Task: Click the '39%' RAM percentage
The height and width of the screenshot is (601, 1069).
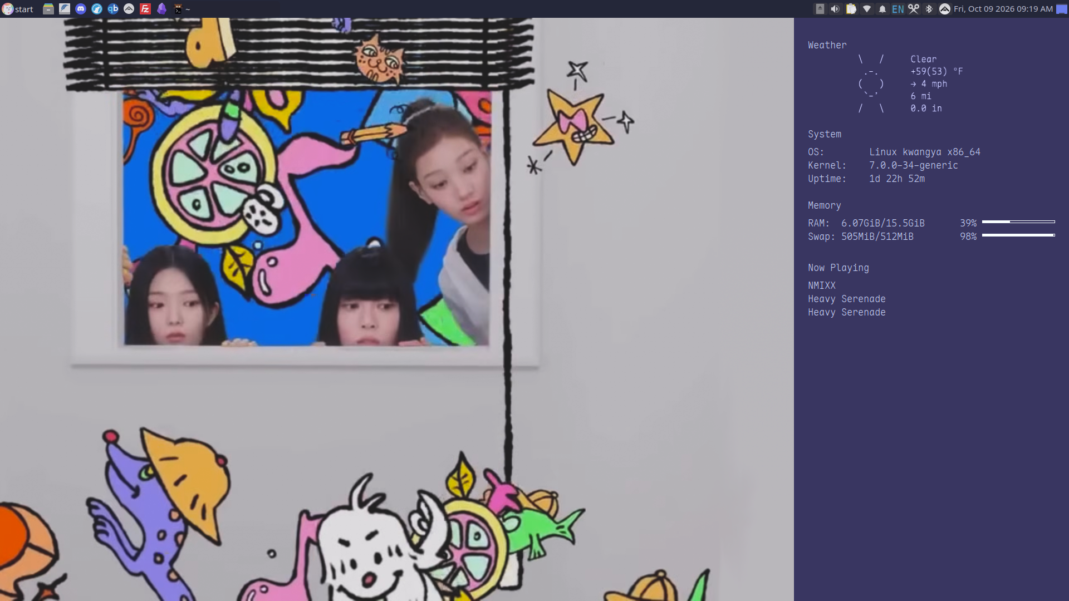Action: tap(968, 223)
